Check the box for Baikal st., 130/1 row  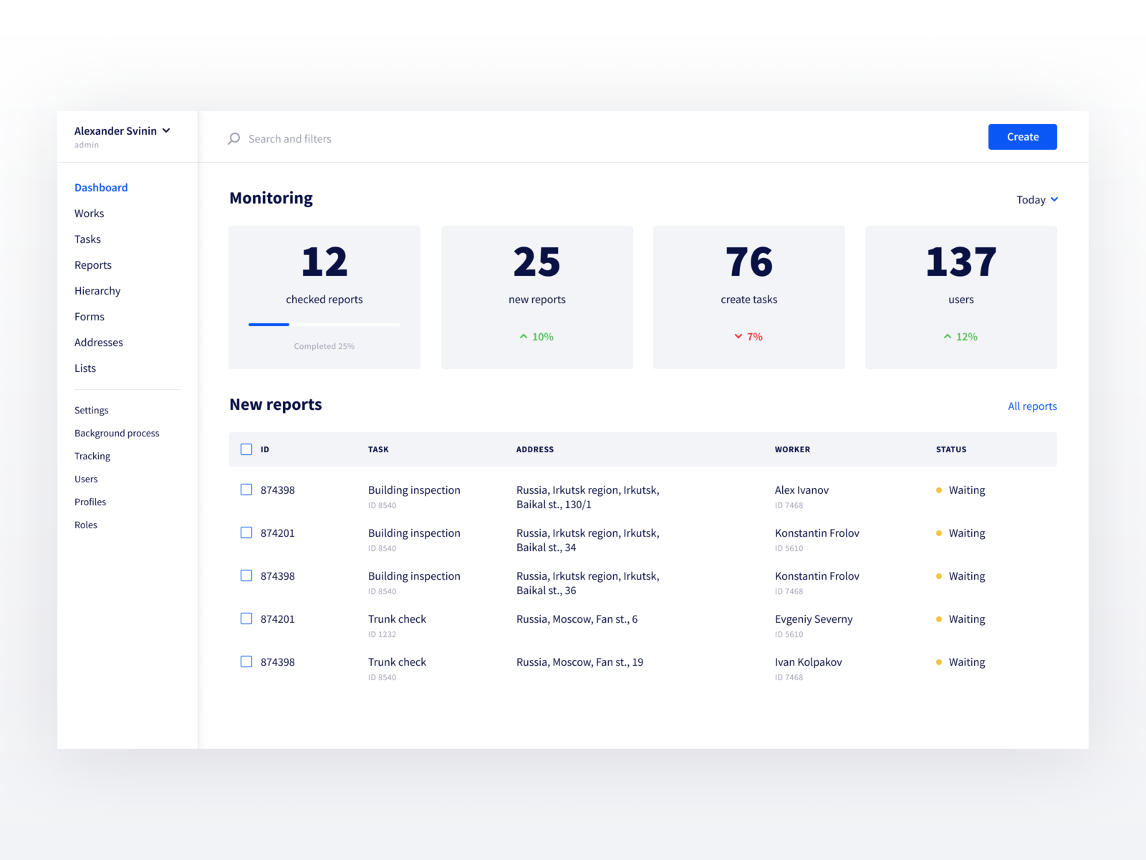pos(246,489)
